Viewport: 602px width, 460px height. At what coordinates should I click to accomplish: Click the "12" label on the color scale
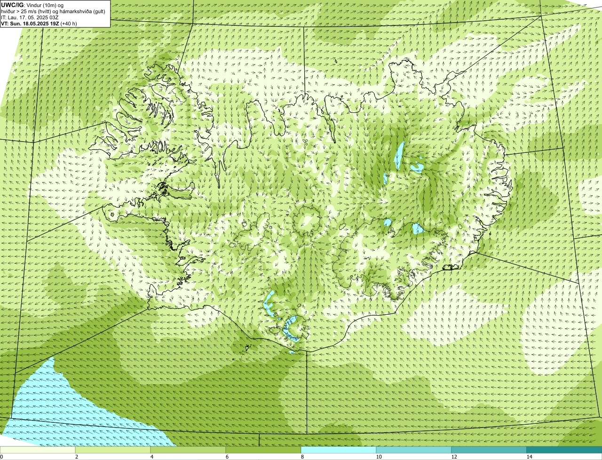(454, 457)
